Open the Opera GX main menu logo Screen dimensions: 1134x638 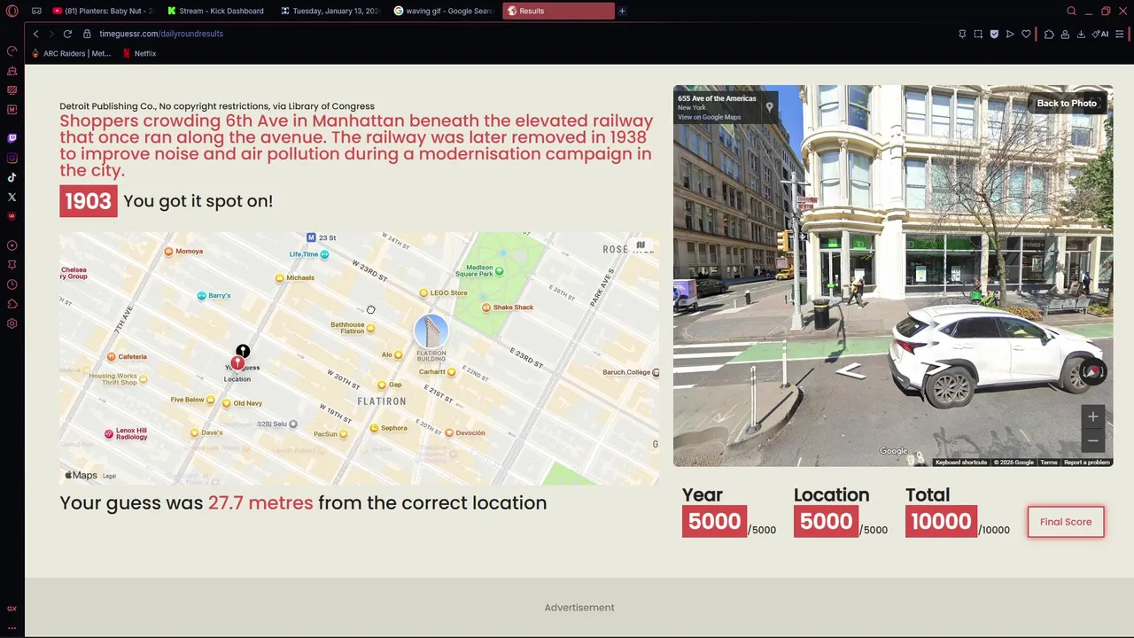[12, 11]
